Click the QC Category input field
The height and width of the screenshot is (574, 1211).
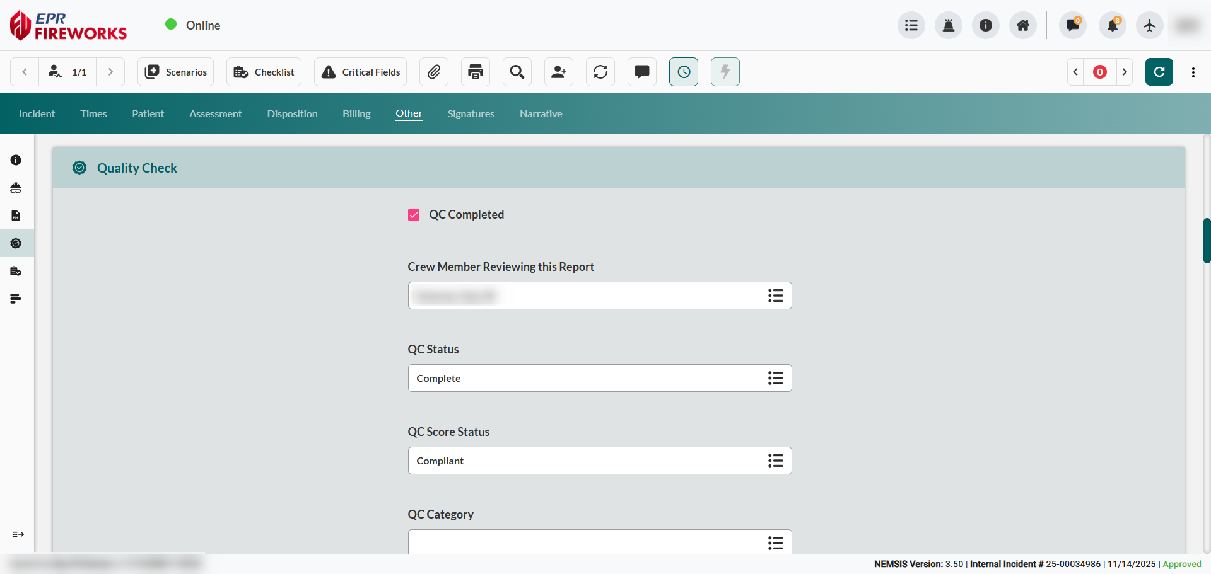[587, 542]
